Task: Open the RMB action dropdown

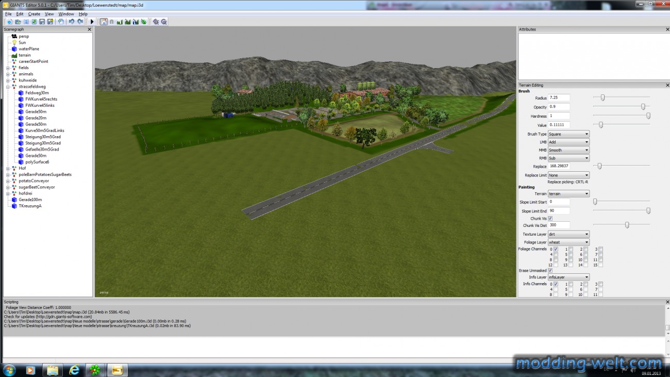Action: tap(568, 158)
